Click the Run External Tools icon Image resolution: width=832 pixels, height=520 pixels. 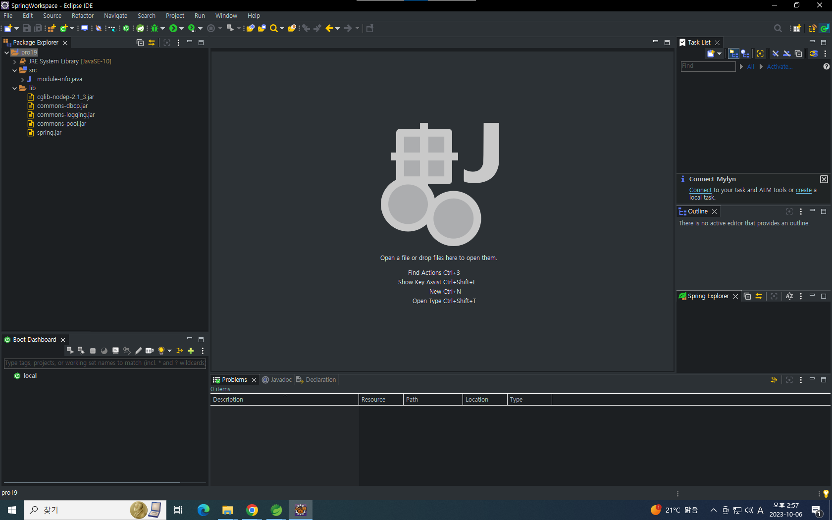point(192,28)
